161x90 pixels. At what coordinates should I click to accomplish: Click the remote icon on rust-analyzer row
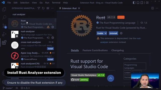click(48, 38)
